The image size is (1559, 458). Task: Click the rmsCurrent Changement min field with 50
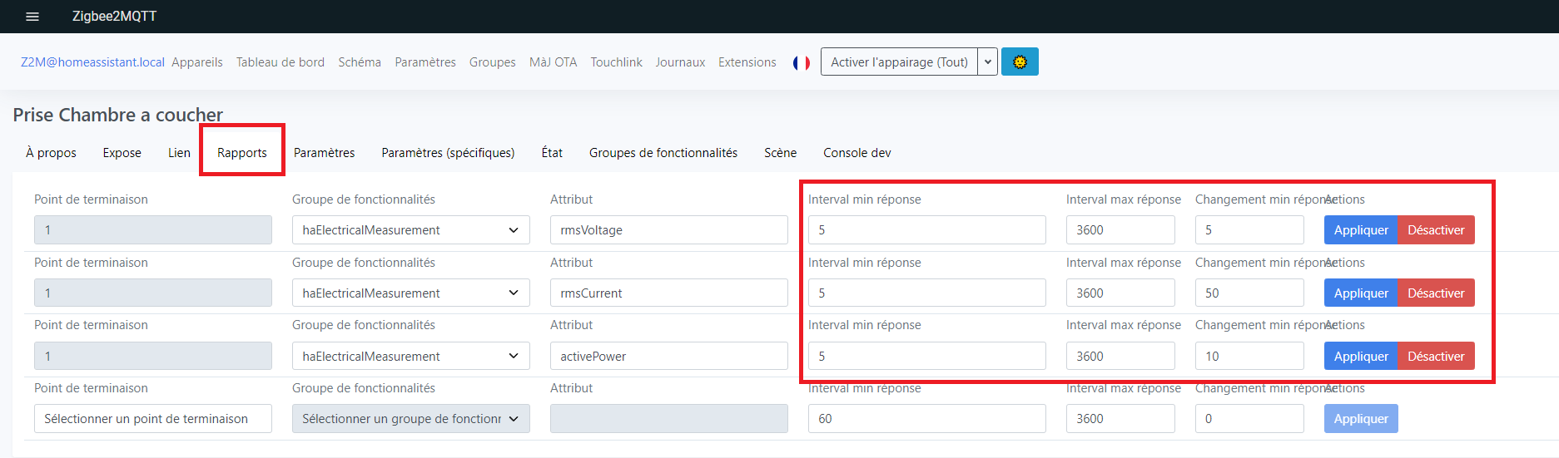[x=1249, y=293]
